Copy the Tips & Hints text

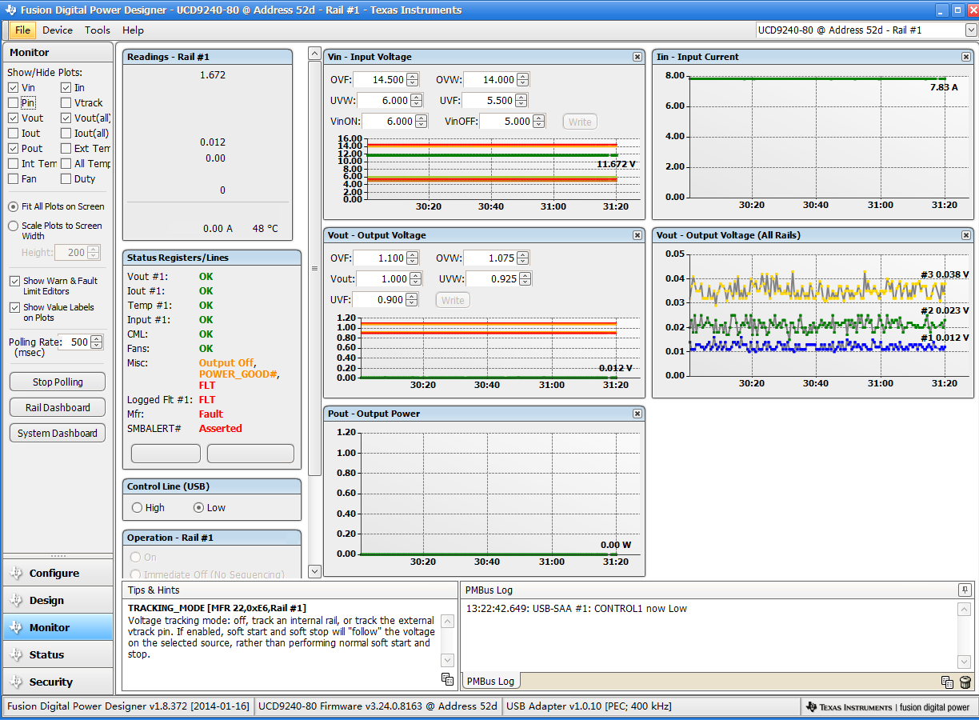(x=447, y=679)
